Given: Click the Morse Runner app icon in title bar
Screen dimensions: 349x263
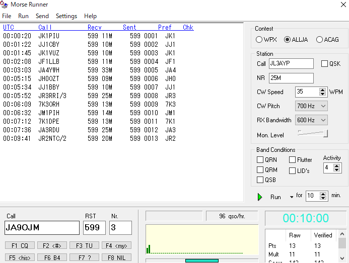Looking at the screenshot, I should pyautogui.click(x=4, y=5).
